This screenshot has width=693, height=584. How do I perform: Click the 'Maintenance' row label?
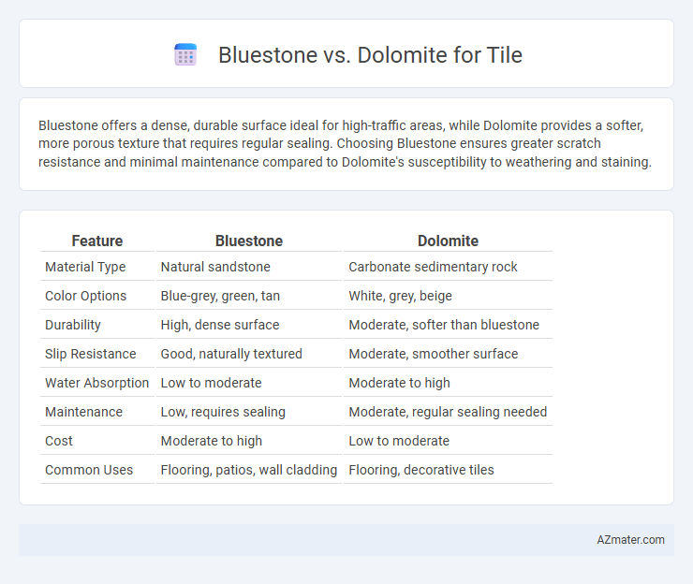[83, 412]
